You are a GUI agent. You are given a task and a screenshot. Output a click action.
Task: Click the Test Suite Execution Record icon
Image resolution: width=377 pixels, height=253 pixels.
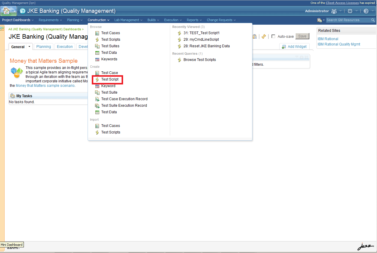(x=97, y=106)
